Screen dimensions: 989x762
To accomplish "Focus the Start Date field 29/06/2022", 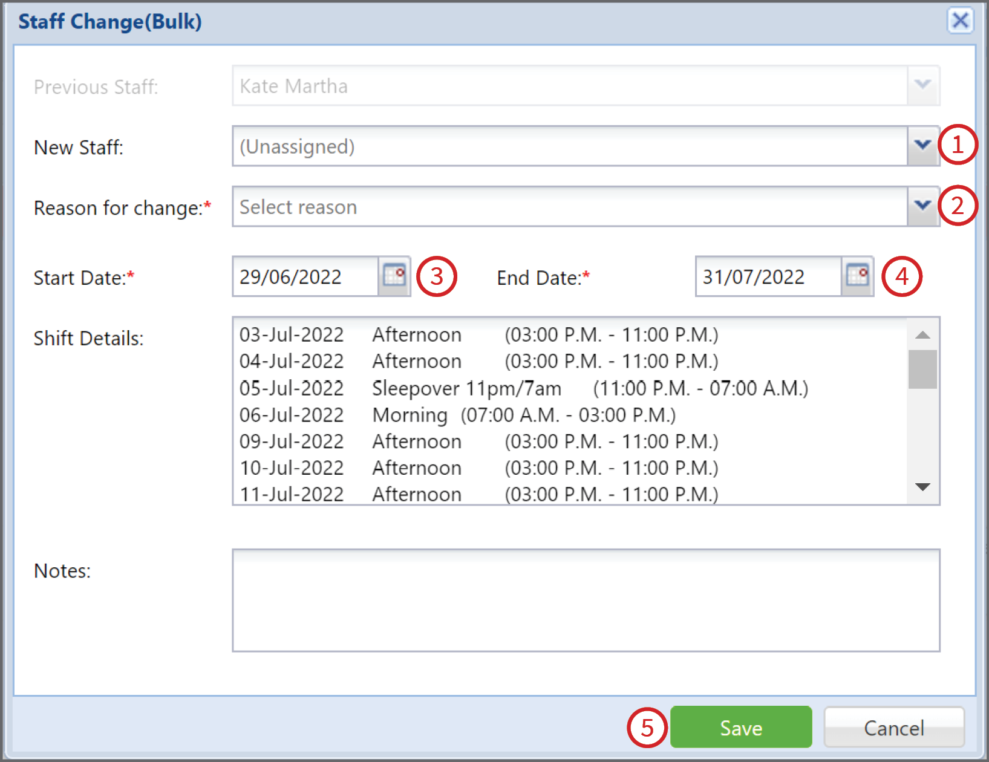I will click(305, 276).
